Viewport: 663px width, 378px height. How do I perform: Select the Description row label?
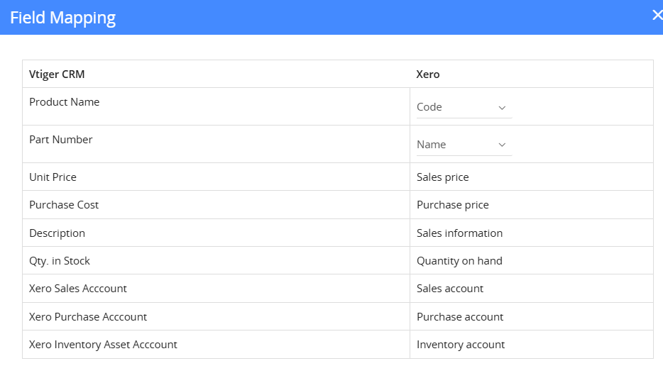[x=57, y=233]
